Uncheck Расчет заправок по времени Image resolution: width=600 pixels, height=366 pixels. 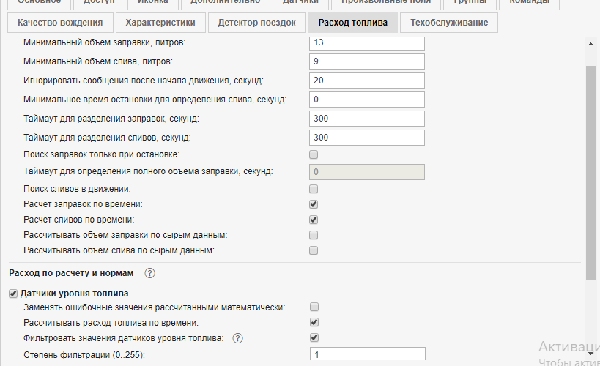tap(314, 204)
